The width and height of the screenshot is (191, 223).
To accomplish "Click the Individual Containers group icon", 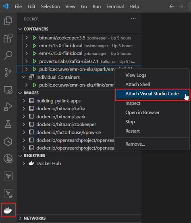I will [31, 77].
